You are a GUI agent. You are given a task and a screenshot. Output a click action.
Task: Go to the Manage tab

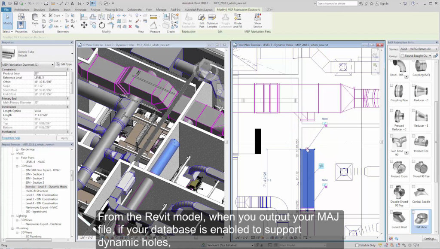(161, 9)
